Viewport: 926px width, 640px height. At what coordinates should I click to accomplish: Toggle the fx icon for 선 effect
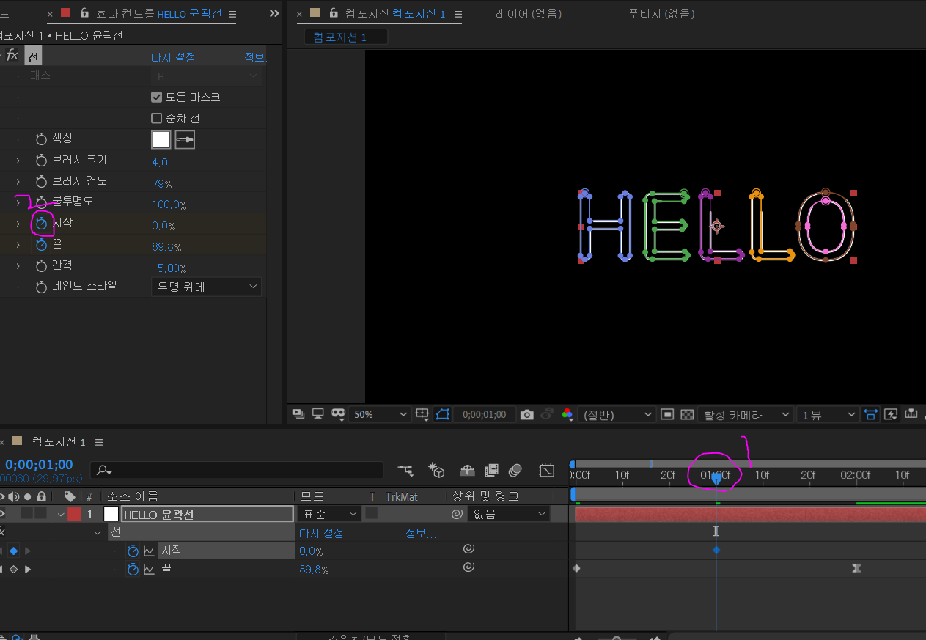click(x=12, y=55)
